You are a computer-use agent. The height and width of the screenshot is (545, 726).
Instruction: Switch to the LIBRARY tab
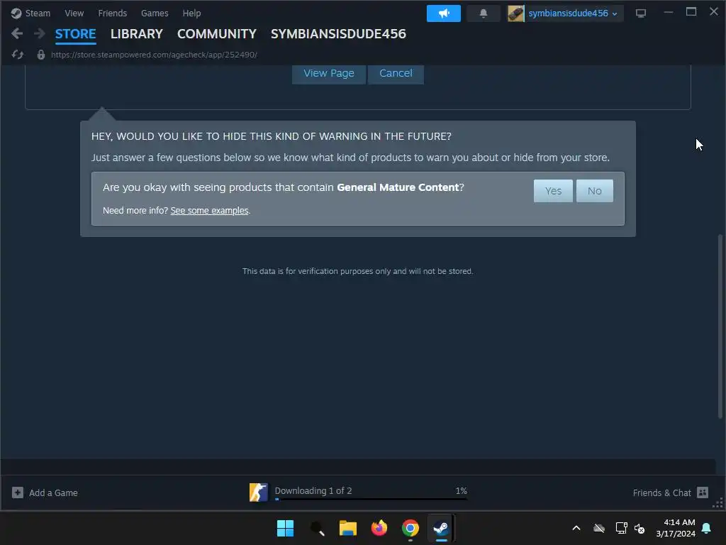(137, 34)
